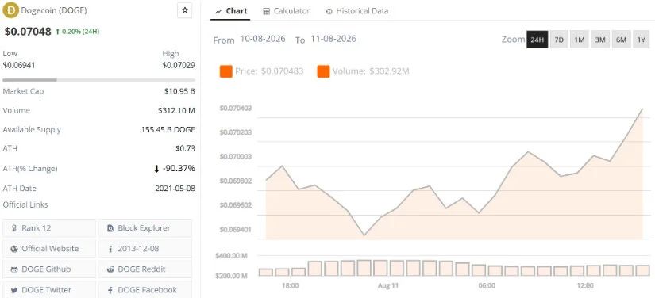This screenshot has width=655, height=298.
Task: Switch to the Calculator tab
Action: click(x=286, y=11)
